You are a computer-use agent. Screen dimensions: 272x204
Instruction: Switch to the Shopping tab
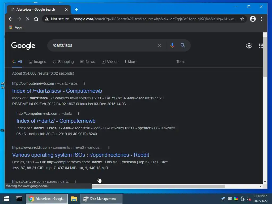pyautogui.click(x=63, y=62)
